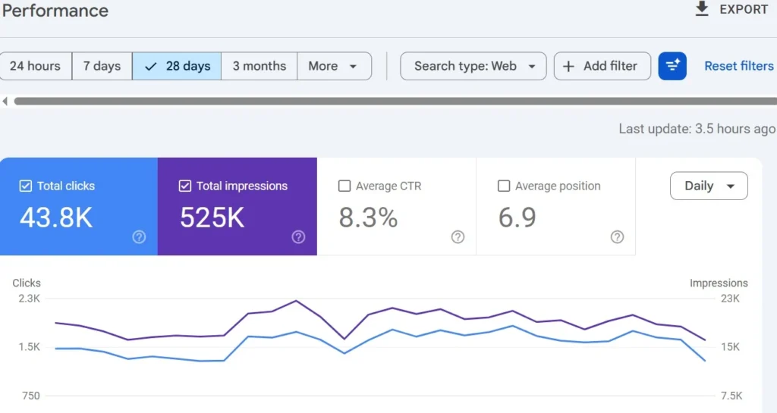Click help icon on Average CTR card

coord(458,237)
